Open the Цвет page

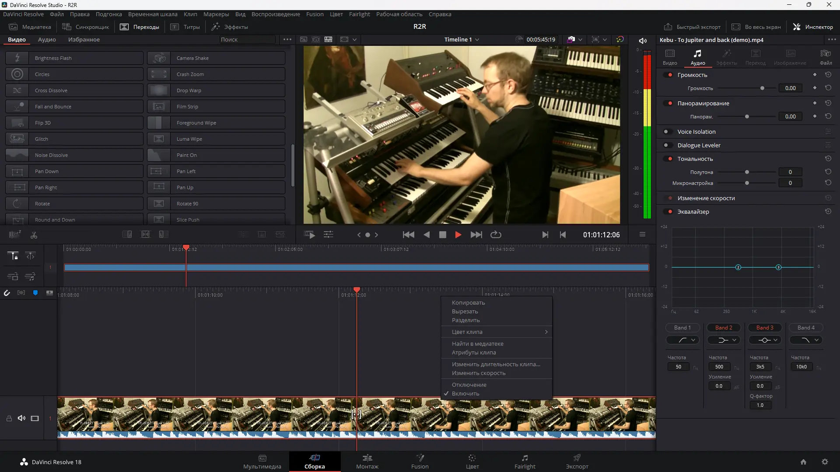click(472, 462)
